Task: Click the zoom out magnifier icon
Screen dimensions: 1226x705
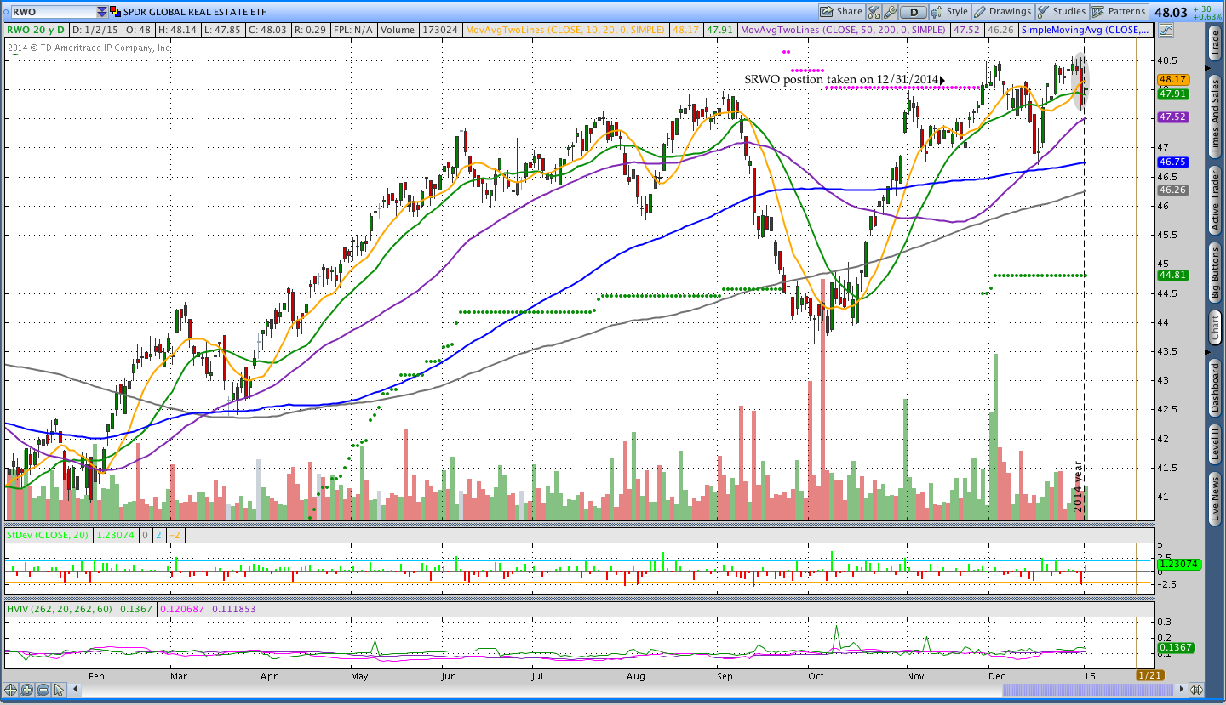Action: tap(43, 690)
